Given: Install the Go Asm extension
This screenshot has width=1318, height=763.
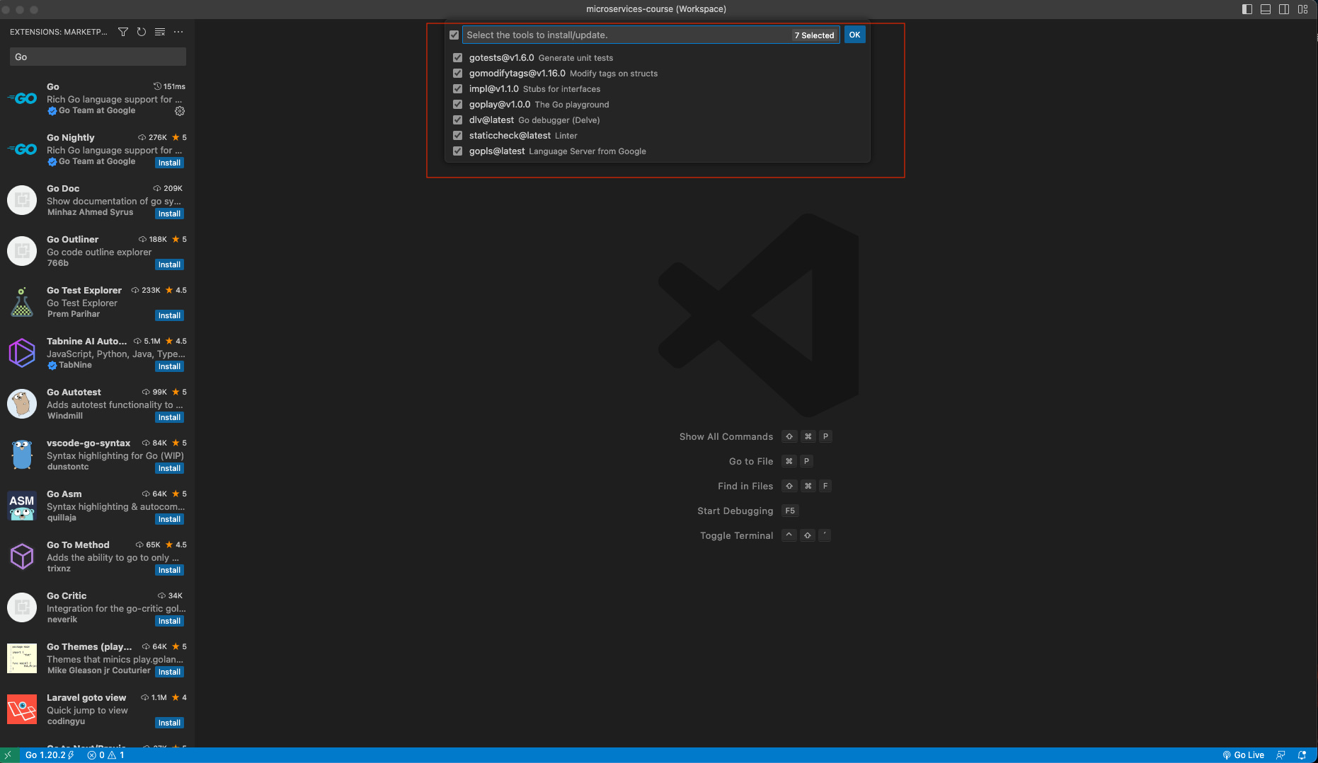Looking at the screenshot, I should coord(169,519).
